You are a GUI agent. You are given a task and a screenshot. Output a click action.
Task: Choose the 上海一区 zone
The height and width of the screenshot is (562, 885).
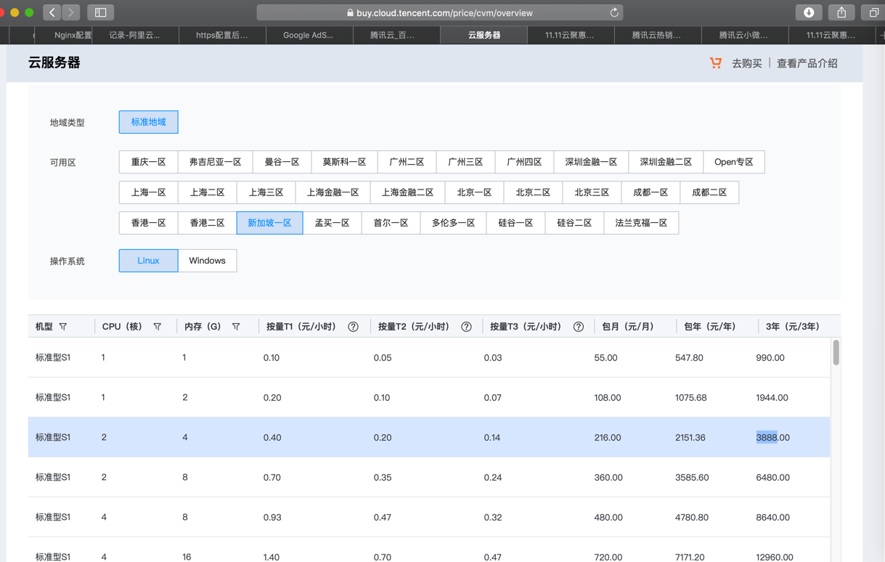click(148, 192)
